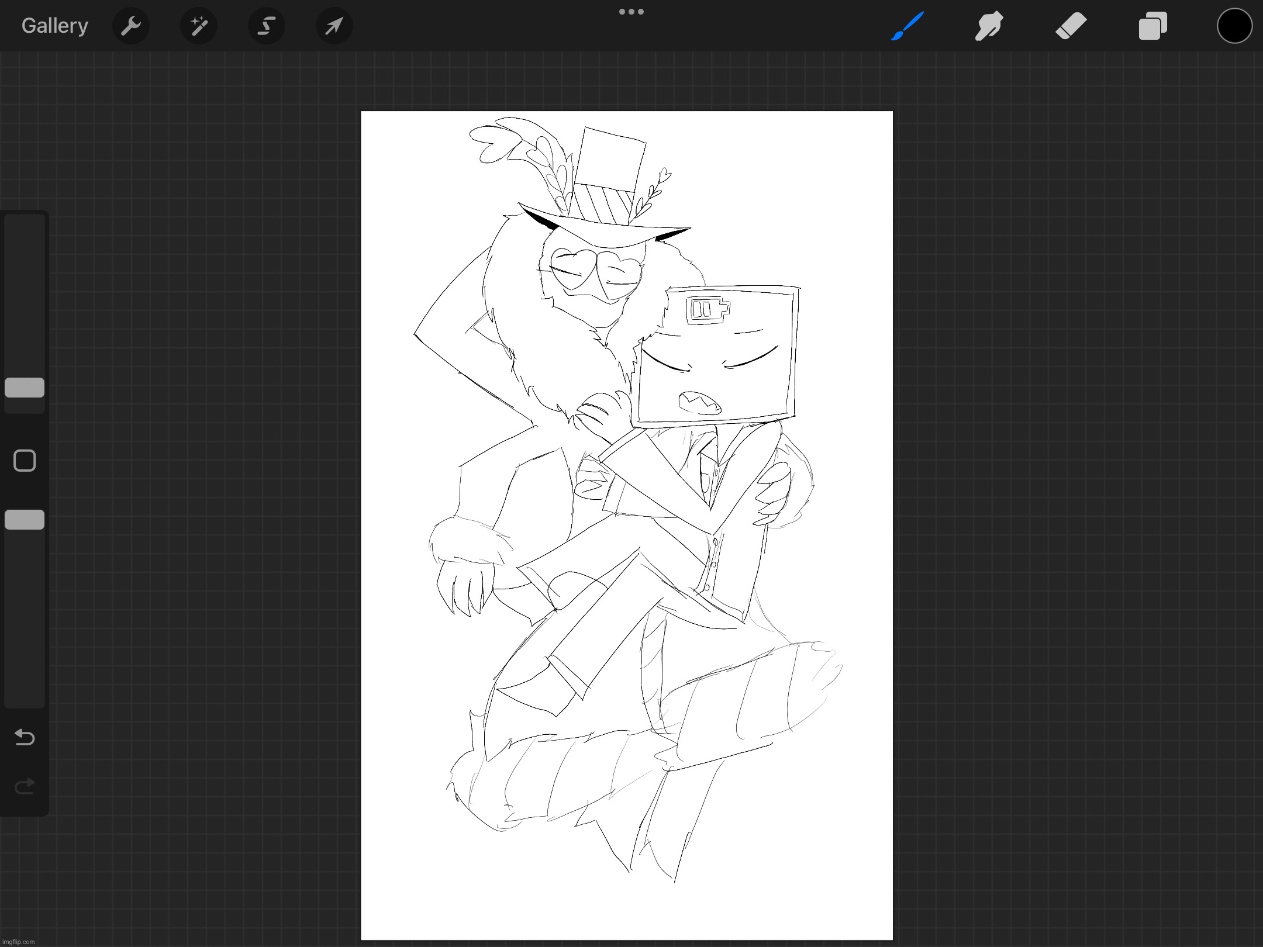The height and width of the screenshot is (947, 1263).
Task: Select the Eraser tool
Action: tap(1071, 26)
